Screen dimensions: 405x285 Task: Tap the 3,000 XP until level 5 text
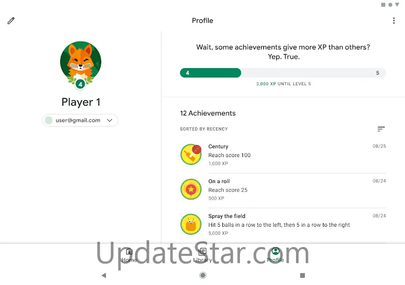click(283, 84)
